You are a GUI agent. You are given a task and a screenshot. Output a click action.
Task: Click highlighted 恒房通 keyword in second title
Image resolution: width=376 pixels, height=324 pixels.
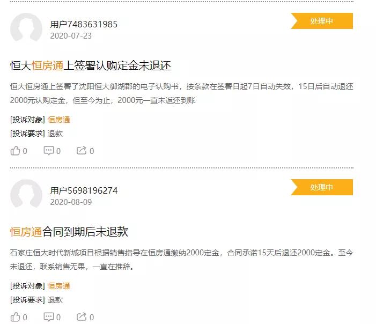[x=26, y=232]
